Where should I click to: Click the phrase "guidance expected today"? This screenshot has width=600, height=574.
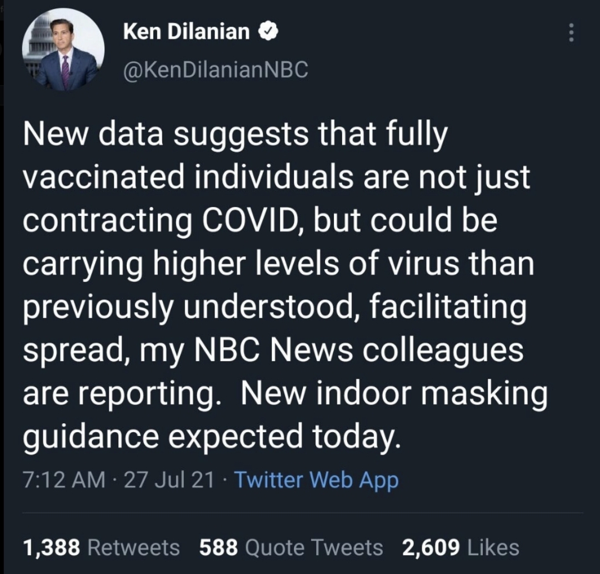(x=211, y=437)
